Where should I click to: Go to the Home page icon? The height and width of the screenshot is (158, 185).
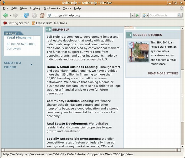(42, 15)
